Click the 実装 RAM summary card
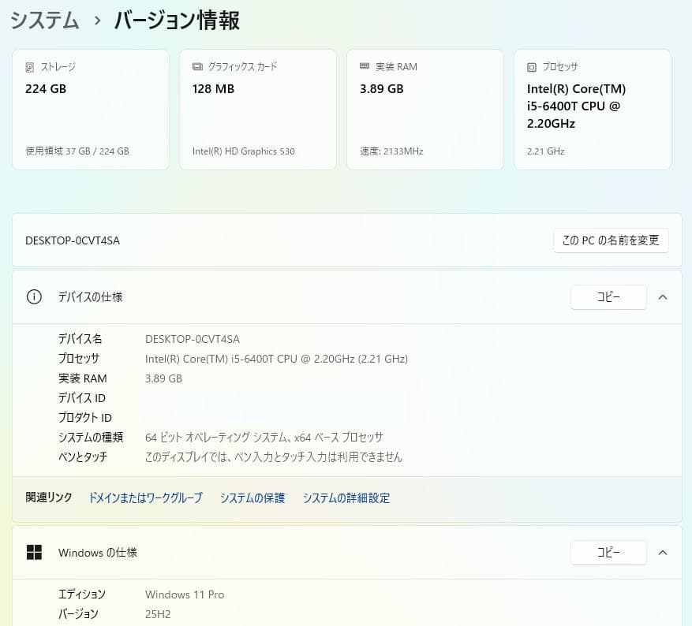 point(425,109)
